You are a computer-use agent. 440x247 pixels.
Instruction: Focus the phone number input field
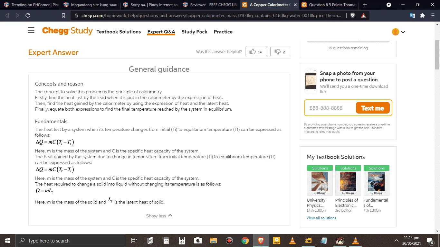pos(330,108)
